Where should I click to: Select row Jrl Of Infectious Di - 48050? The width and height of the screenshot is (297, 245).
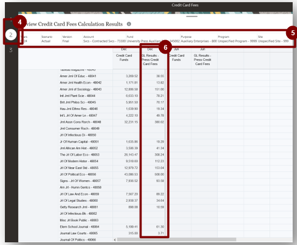tap(78, 135)
